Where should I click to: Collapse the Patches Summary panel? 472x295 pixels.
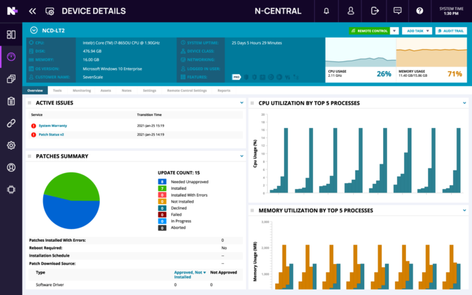[x=241, y=156]
